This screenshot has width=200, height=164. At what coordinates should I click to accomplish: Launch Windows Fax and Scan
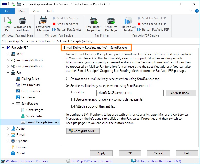pyautogui.click(x=22, y=24)
